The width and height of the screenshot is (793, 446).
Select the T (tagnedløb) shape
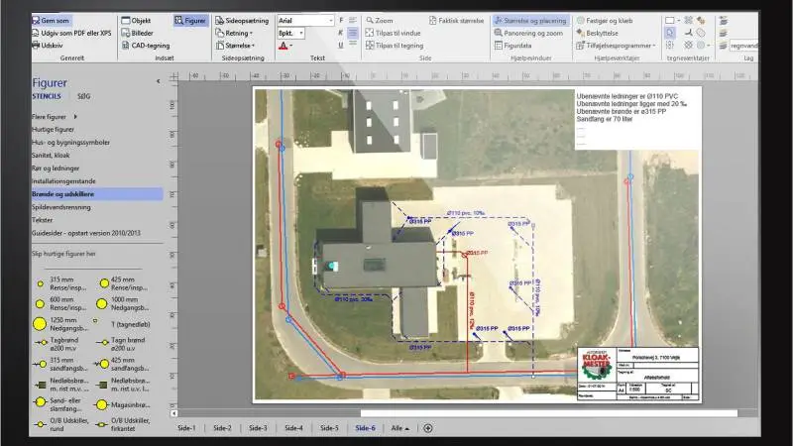[x=124, y=324]
